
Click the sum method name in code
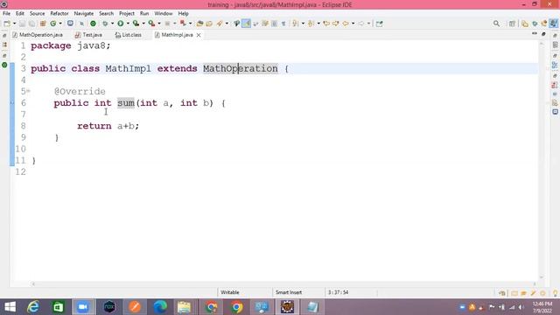[x=126, y=103]
